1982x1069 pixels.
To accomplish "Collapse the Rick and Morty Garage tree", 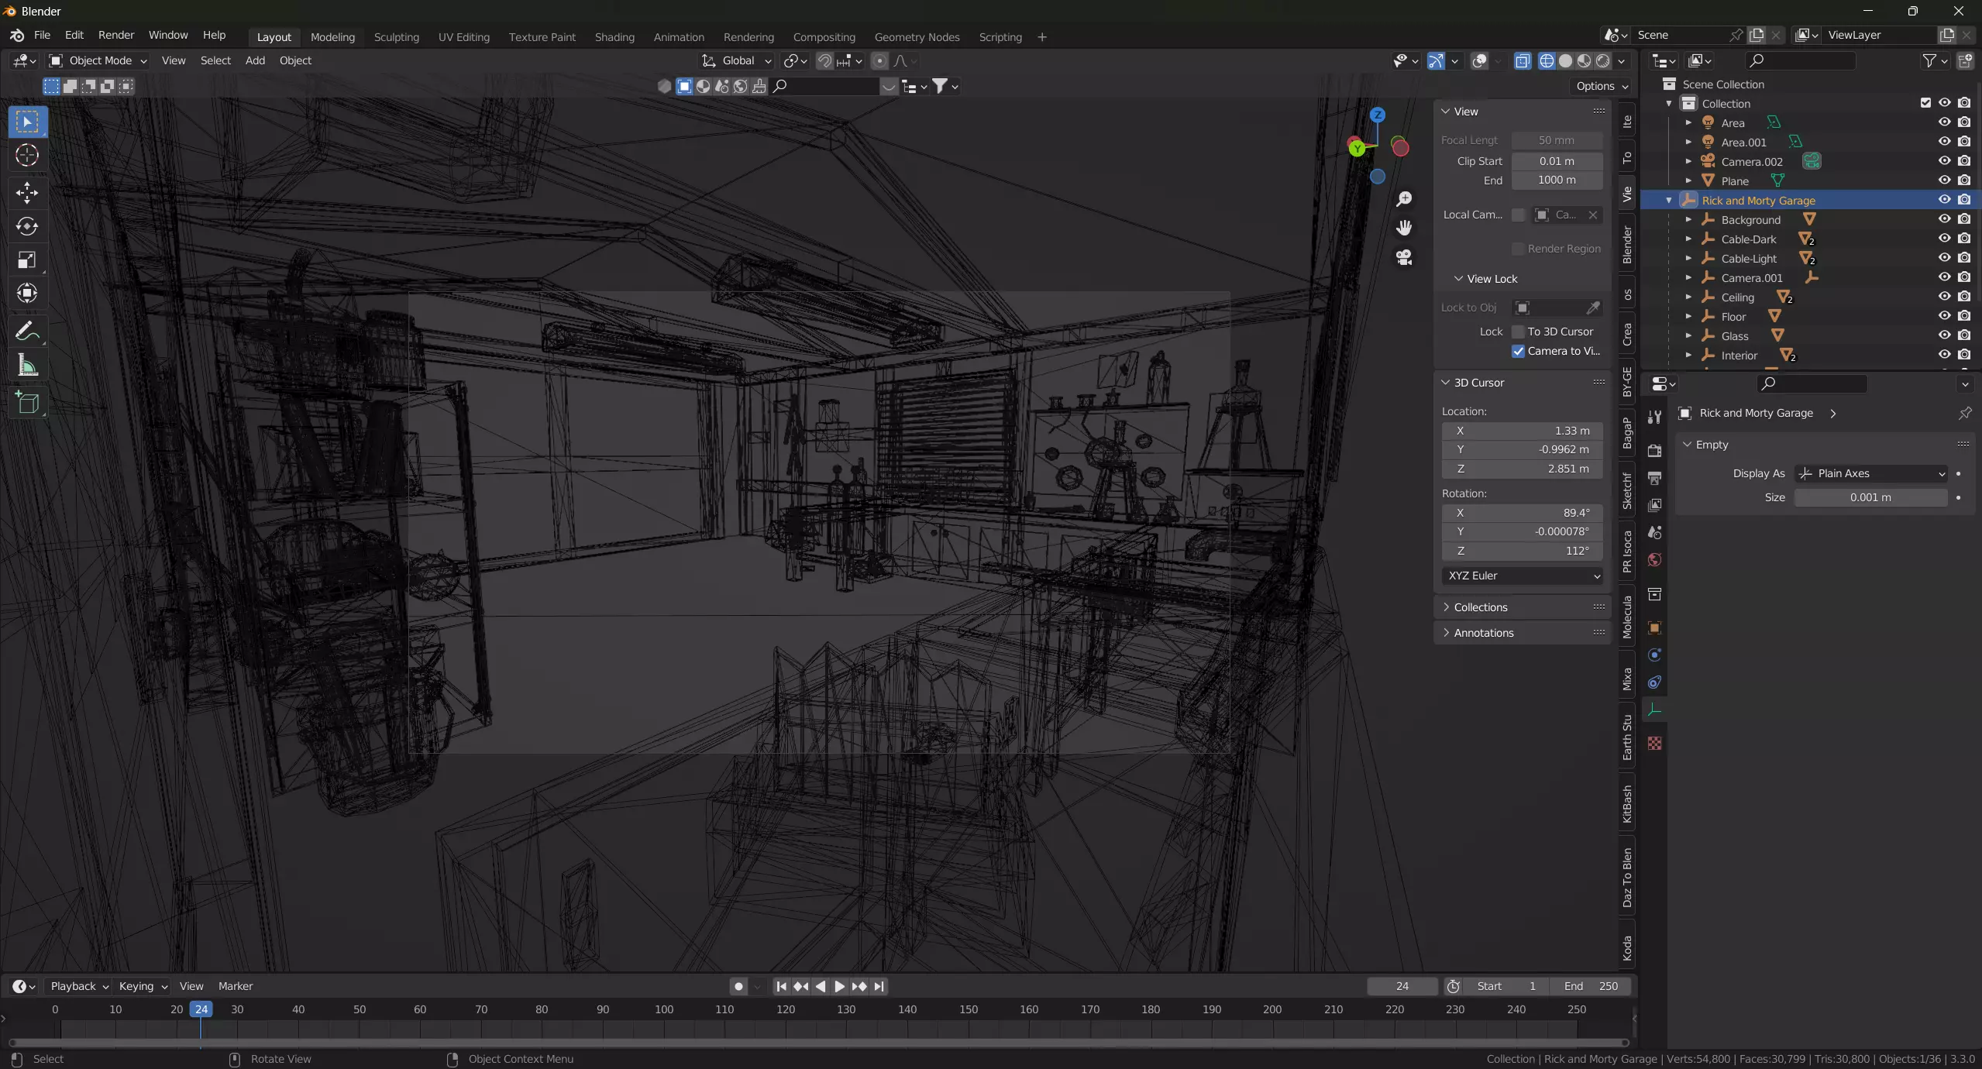I will click(x=1669, y=200).
